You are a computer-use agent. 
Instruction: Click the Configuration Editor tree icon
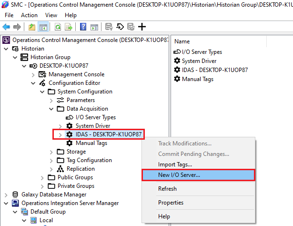(42, 83)
